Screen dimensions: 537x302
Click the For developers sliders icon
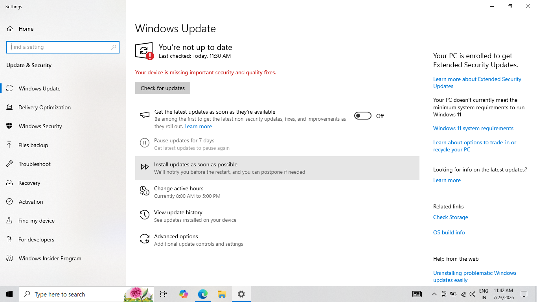click(x=10, y=239)
